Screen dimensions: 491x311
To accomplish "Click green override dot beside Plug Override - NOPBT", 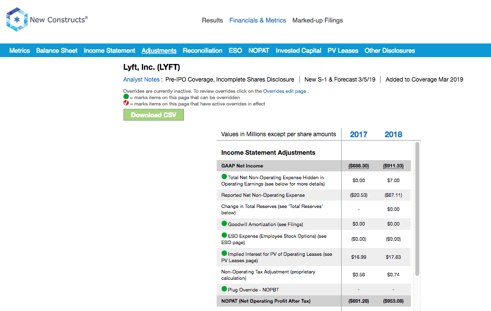I will (224, 289).
